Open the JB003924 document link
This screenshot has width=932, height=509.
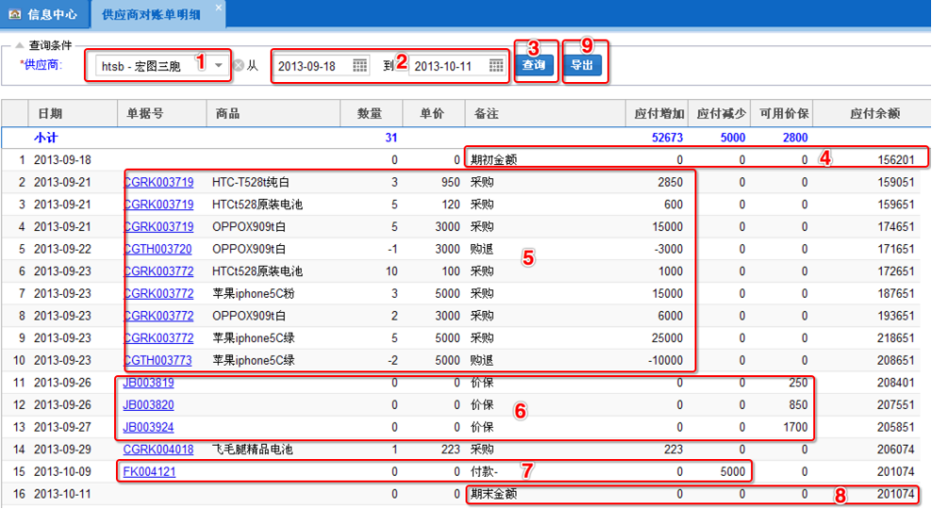point(148,427)
